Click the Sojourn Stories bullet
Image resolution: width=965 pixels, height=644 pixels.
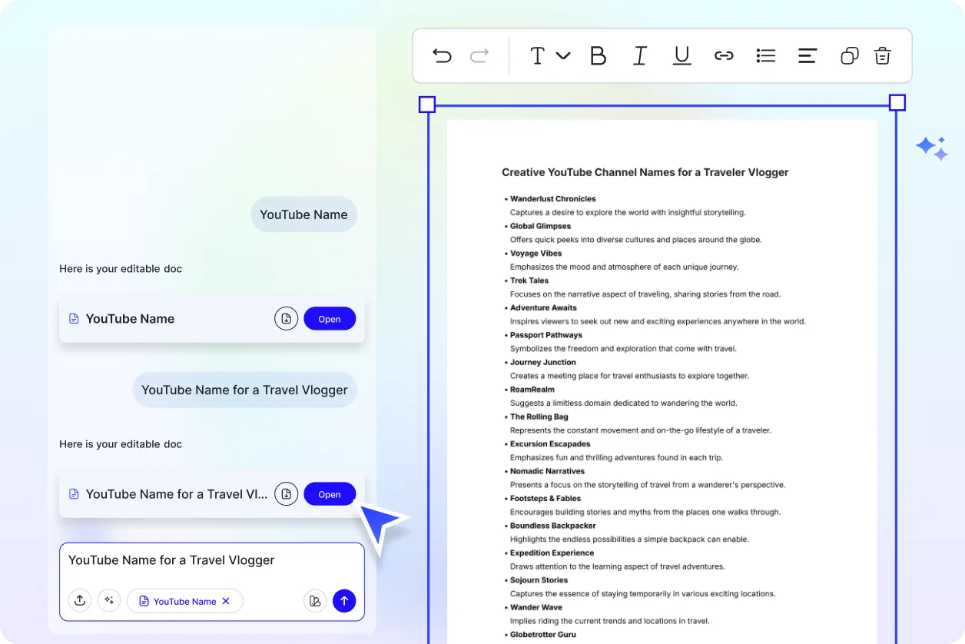tap(539, 580)
